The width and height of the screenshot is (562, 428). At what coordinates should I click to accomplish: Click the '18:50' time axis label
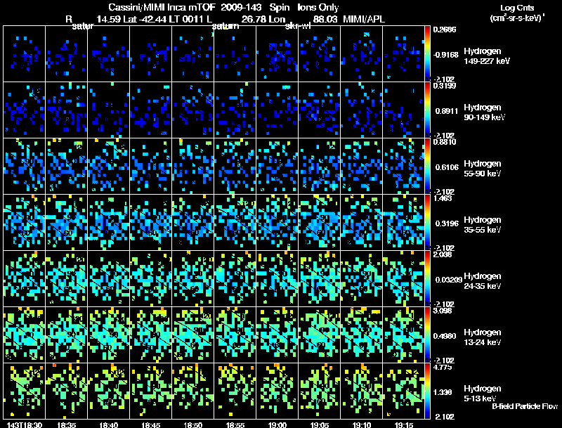(x=192, y=424)
